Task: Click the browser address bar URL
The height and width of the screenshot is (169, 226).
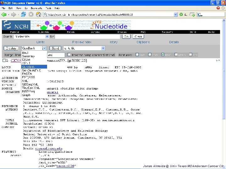Action: pyautogui.click(x=90, y=14)
